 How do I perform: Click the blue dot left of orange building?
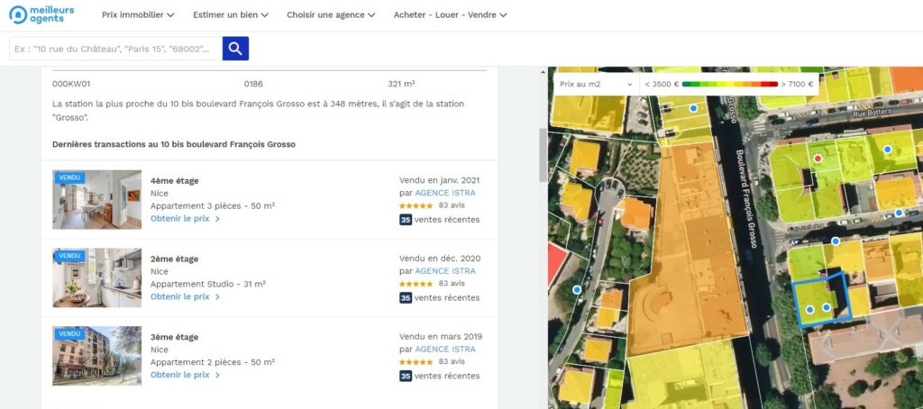click(x=577, y=289)
